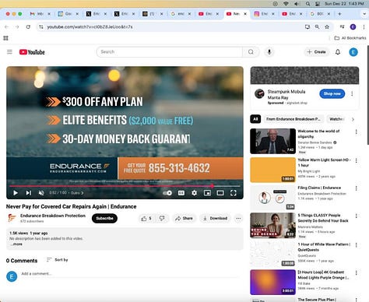Open the Welcome to the world of oligarchy thumbnail
The height and width of the screenshot is (302, 369).
pyautogui.click(x=272, y=141)
